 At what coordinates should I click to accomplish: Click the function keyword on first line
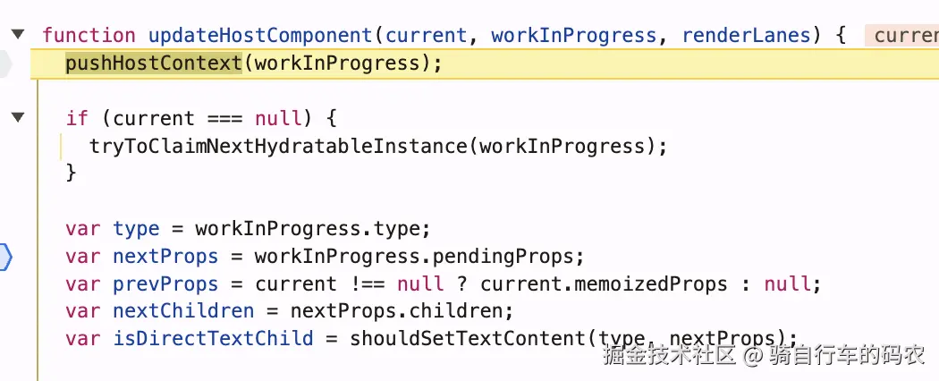(89, 36)
